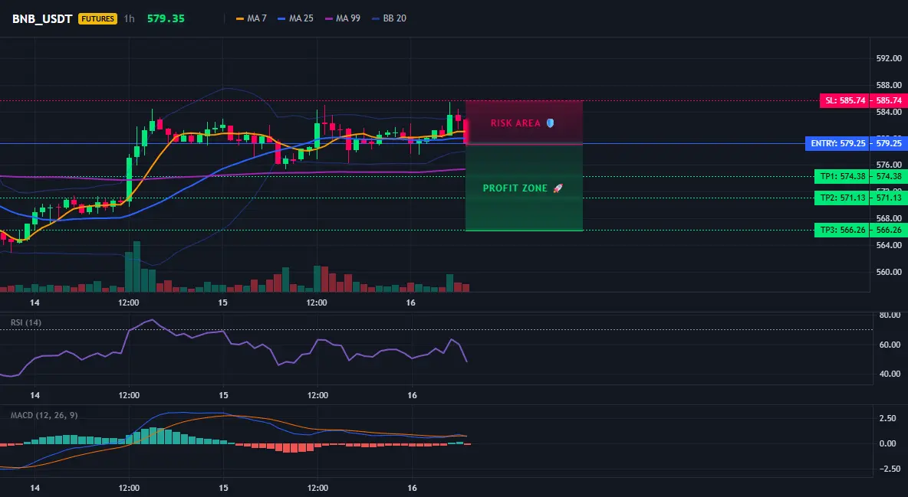Viewport: 908px width, 497px height.
Task: Click the BNB_USDT symbol name
Action: point(42,18)
